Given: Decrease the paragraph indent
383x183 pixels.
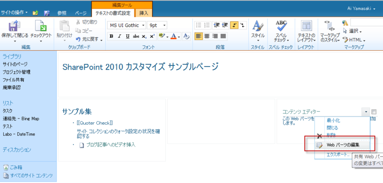Looking at the screenshot, I should [216, 25].
